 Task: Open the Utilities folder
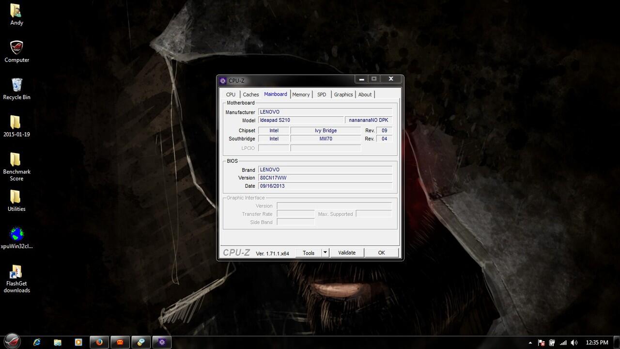pos(16,201)
